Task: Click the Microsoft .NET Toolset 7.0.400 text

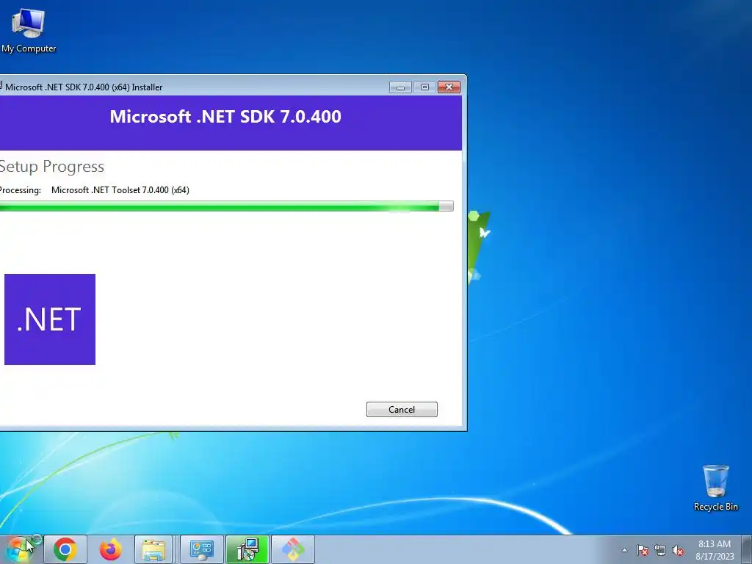Action: click(x=120, y=190)
